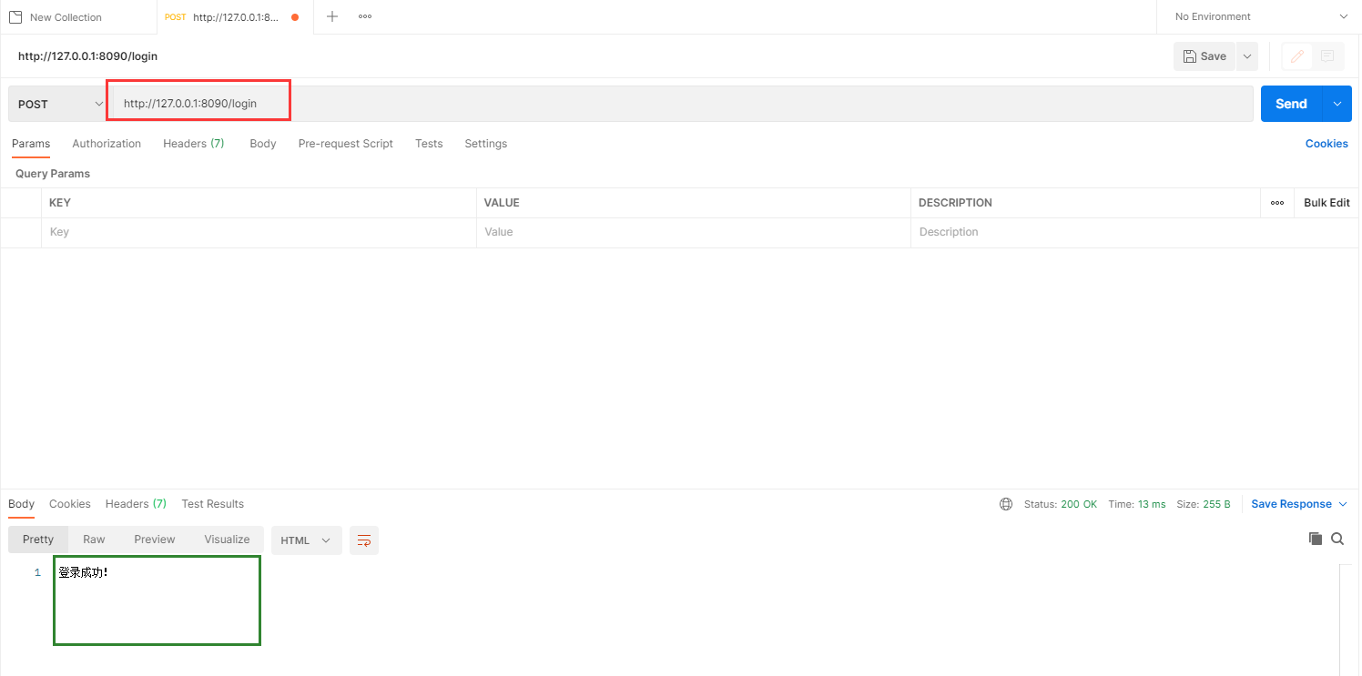The width and height of the screenshot is (1362, 676).
Task: Open the Tests tab
Action: click(x=429, y=144)
